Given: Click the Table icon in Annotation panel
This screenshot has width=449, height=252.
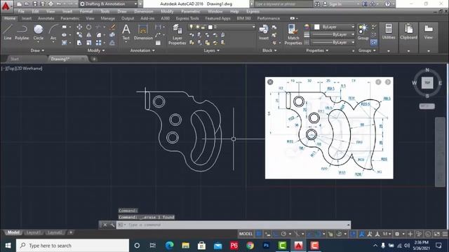Looking at the screenshot, I should pyautogui.click(x=158, y=43).
